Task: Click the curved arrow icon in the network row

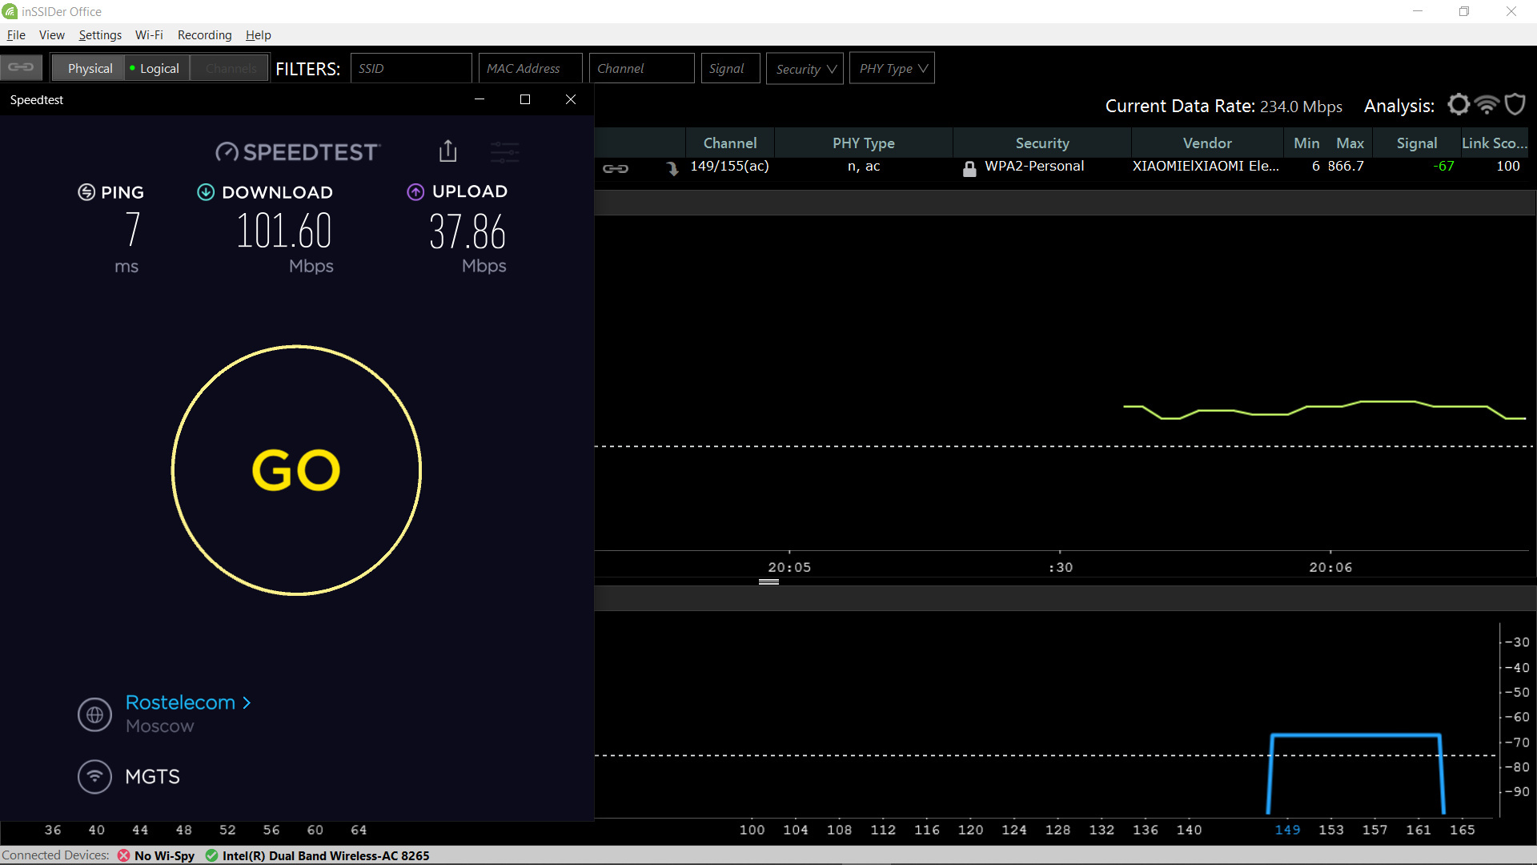Action: tap(672, 168)
